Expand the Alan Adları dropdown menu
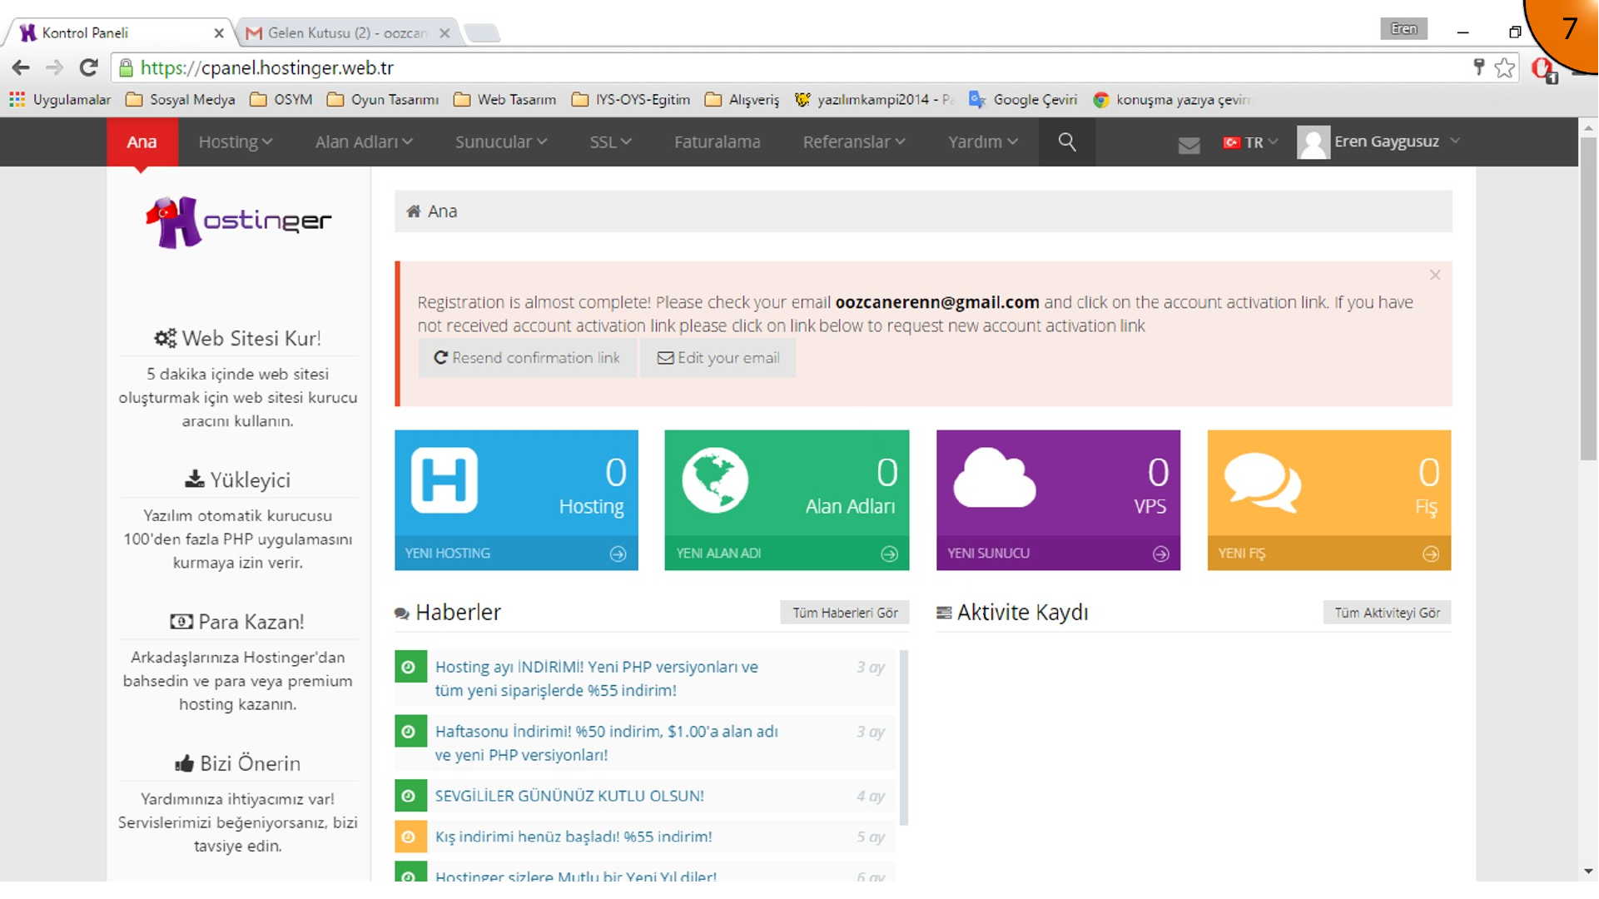The width and height of the screenshot is (1599, 899). (364, 142)
